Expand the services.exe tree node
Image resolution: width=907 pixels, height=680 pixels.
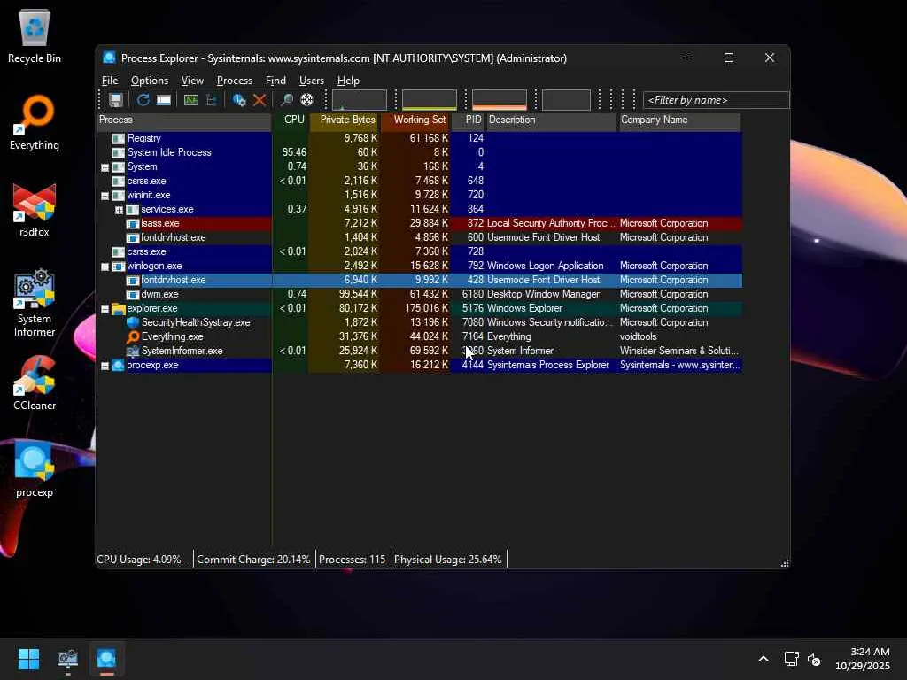(120, 210)
